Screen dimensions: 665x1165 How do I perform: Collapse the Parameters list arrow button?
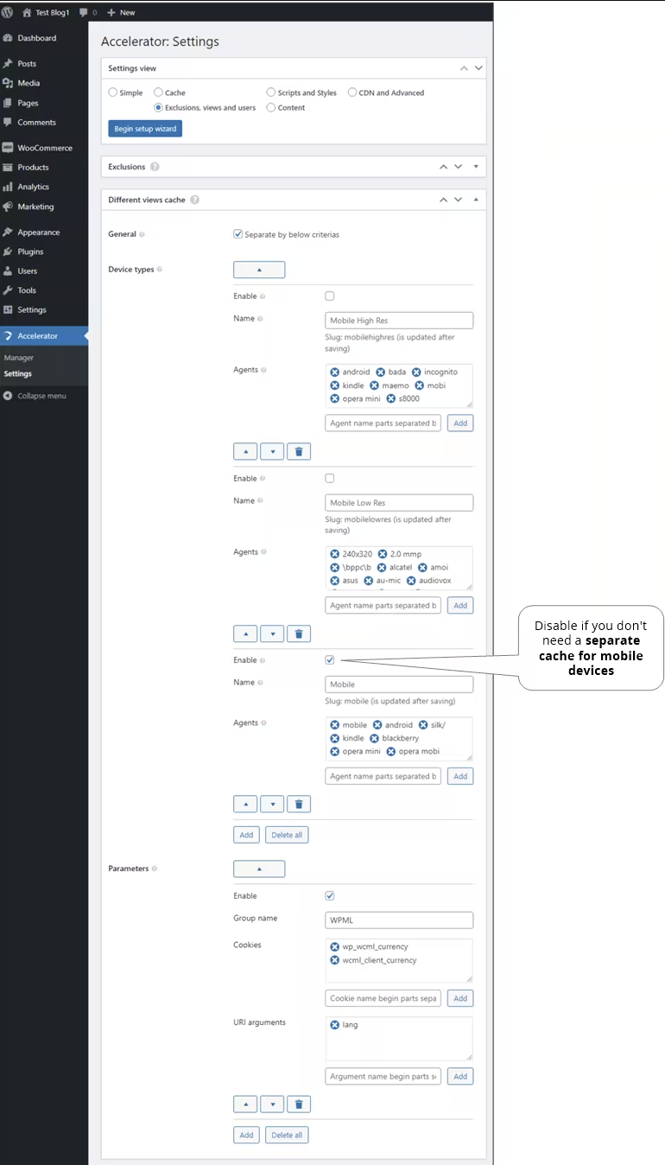coord(259,869)
